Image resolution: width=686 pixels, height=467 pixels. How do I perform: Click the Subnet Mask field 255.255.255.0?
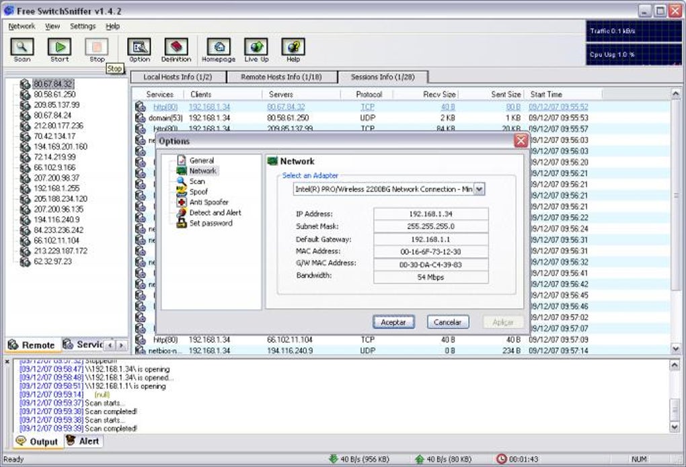(x=431, y=226)
